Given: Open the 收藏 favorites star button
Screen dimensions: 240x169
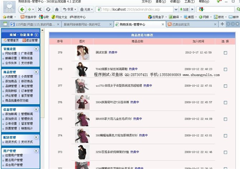Looking at the screenshot, I should coord(9,17).
